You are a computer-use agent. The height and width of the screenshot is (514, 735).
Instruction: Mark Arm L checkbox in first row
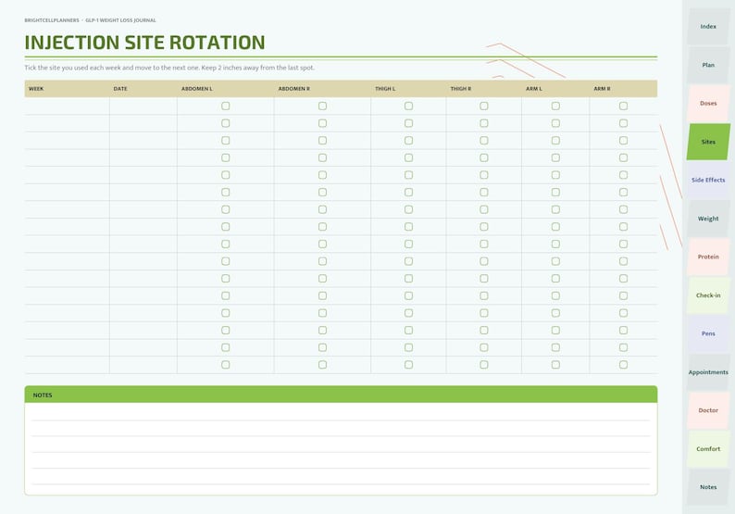pos(555,106)
